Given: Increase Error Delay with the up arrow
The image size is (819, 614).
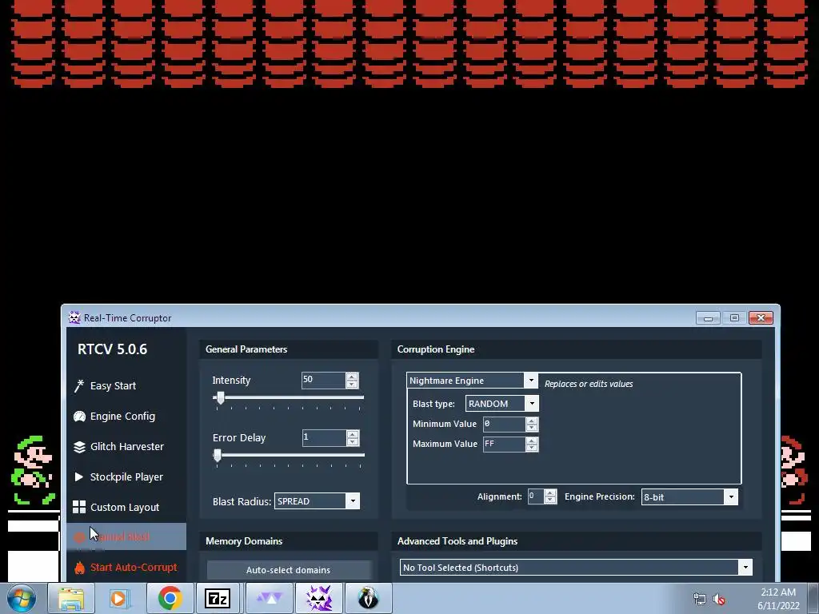Looking at the screenshot, I should 353,434.
